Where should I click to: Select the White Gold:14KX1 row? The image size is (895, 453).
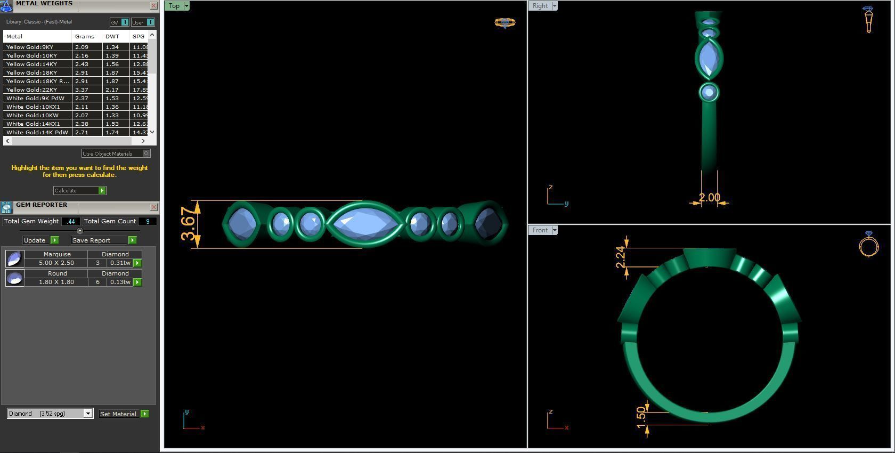pyautogui.click(x=76, y=124)
